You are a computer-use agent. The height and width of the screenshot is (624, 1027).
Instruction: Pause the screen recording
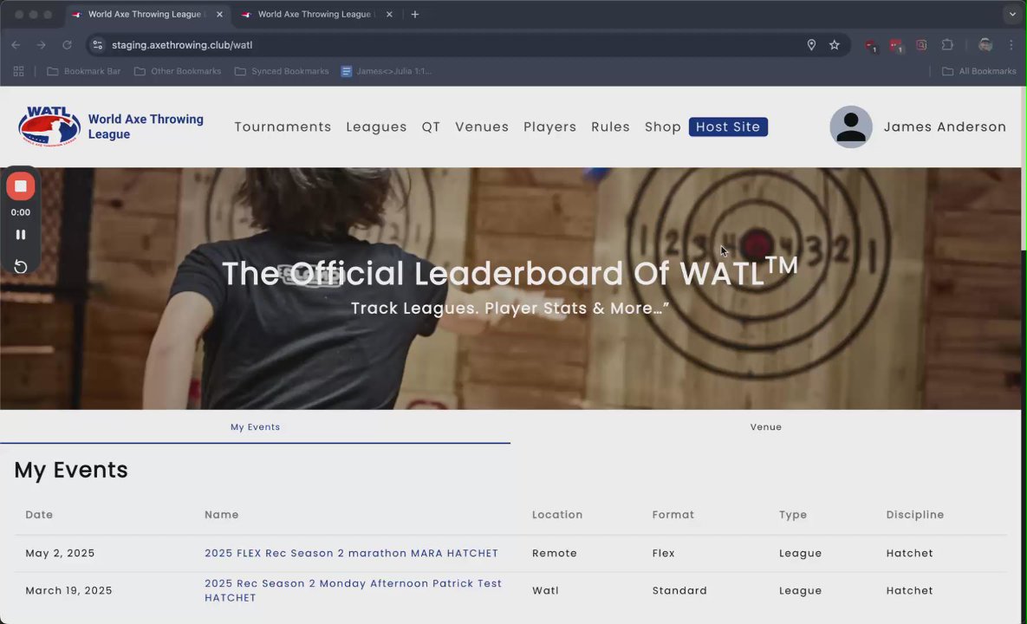click(20, 234)
